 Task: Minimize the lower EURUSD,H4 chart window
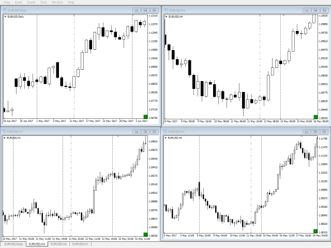(x=307, y=131)
